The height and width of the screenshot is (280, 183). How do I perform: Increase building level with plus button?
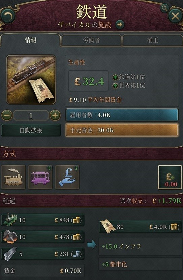(55, 116)
